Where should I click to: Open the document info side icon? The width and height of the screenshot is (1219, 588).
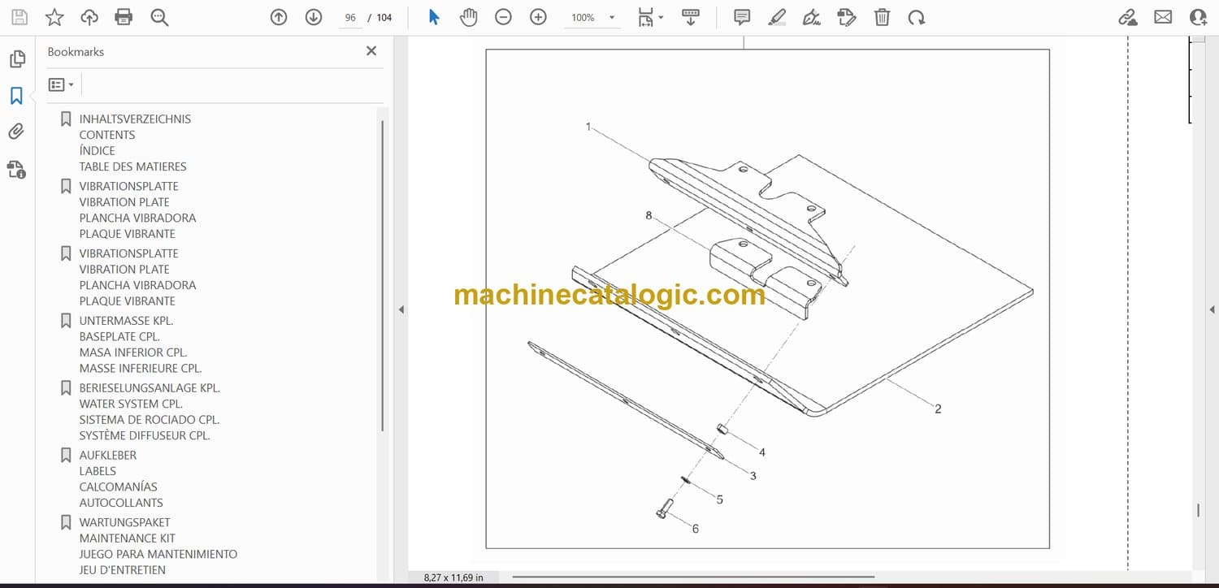pyautogui.click(x=17, y=169)
